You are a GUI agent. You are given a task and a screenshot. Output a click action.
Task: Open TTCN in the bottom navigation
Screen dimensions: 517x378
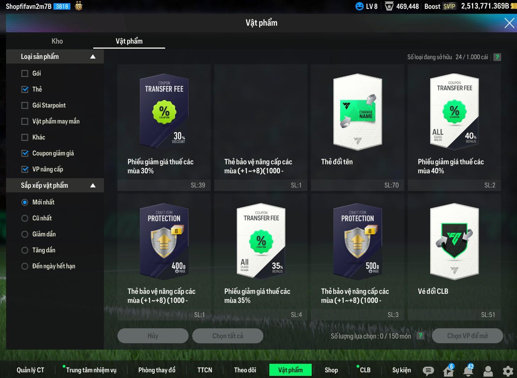(x=205, y=370)
